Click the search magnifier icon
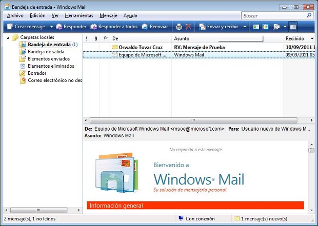The height and width of the screenshot is (226, 318). coord(309,15)
